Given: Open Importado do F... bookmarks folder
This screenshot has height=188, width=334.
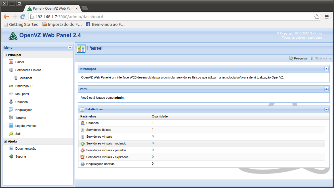Looking at the screenshot, I should pos(62,24).
